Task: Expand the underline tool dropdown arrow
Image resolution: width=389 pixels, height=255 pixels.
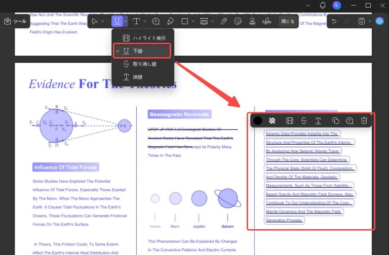Action: tap(126, 21)
